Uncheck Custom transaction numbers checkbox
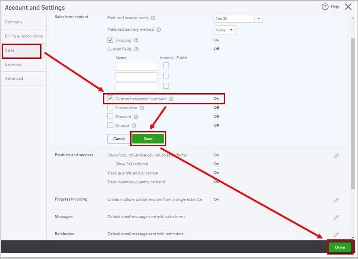Image resolution: width=358 pixels, height=259 pixels. point(110,99)
